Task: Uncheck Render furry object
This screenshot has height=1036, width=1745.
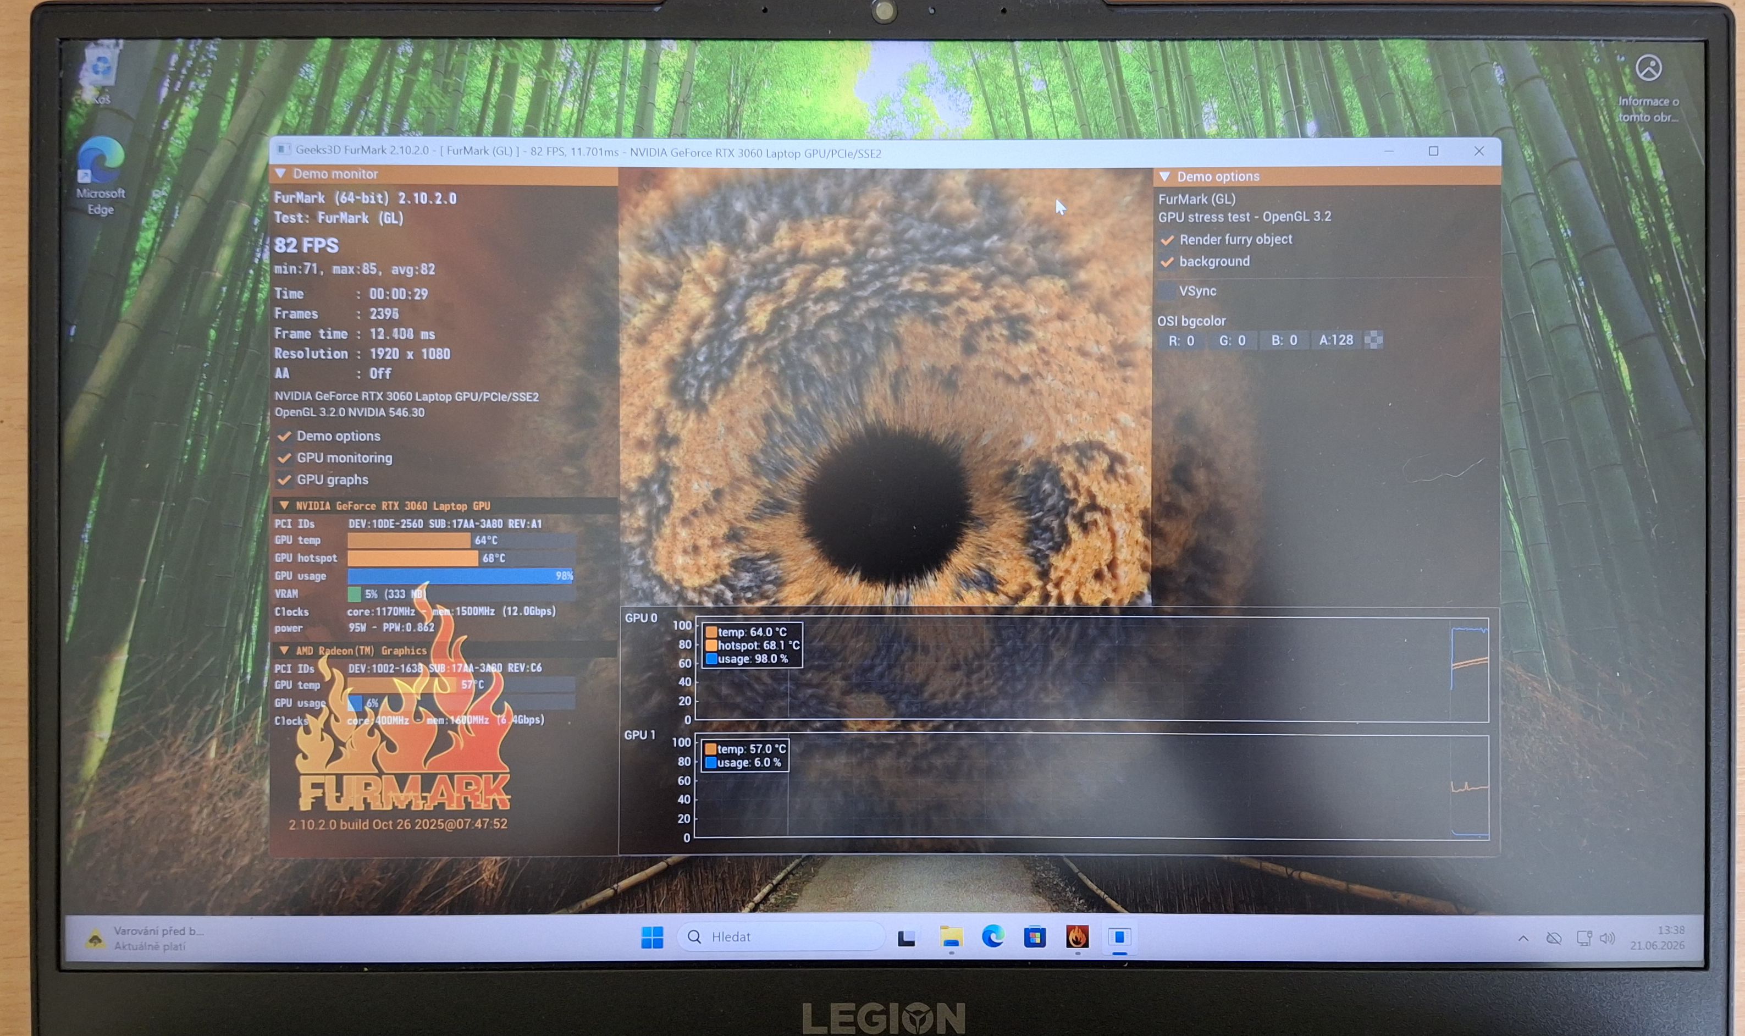Action: (x=1167, y=239)
